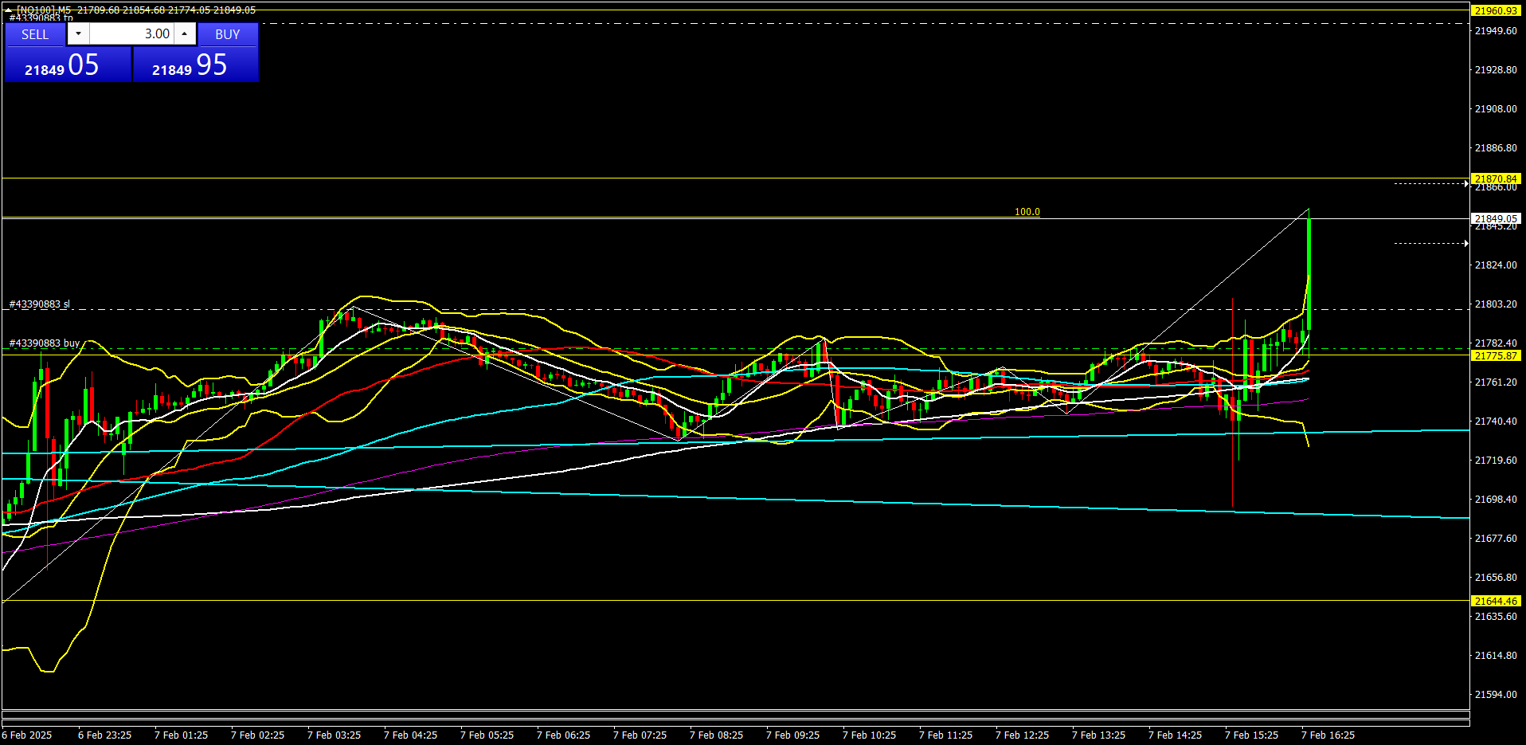1526x745 pixels.
Task: Select the #43390883 buy order line label
Action: coord(45,343)
